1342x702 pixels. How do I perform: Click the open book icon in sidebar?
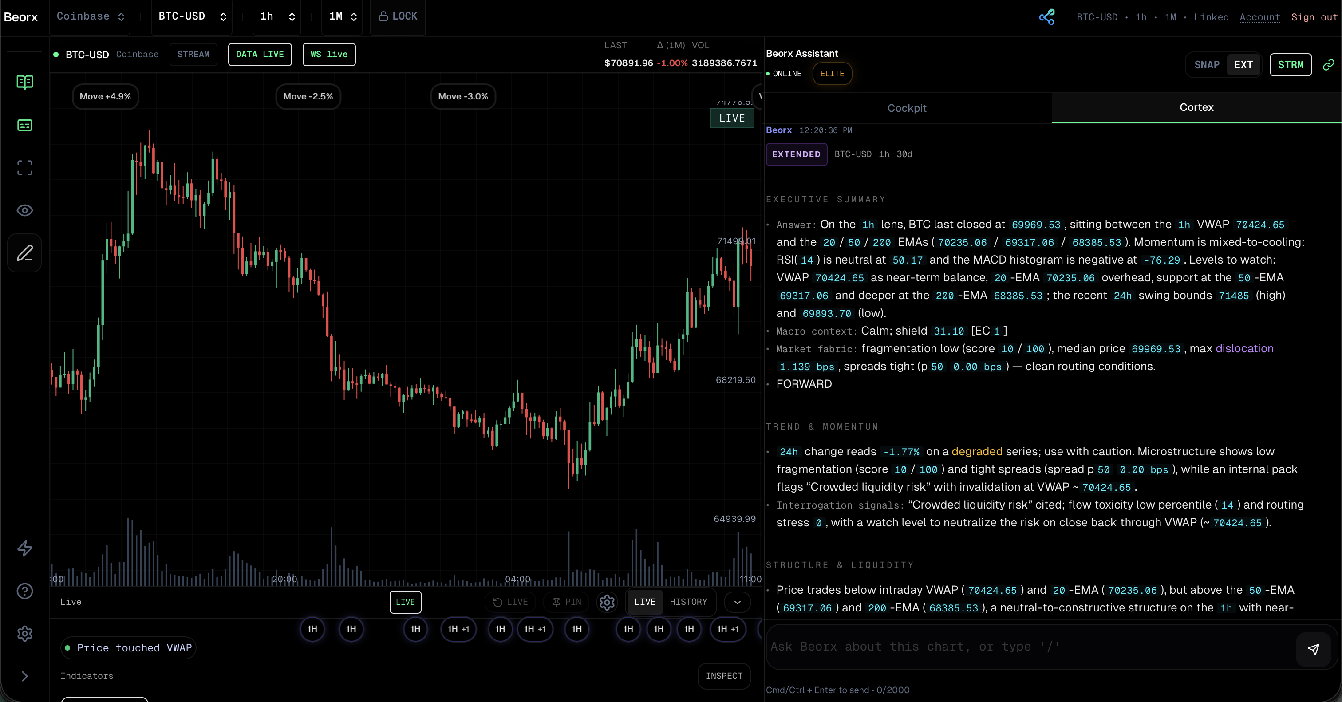tap(24, 82)
